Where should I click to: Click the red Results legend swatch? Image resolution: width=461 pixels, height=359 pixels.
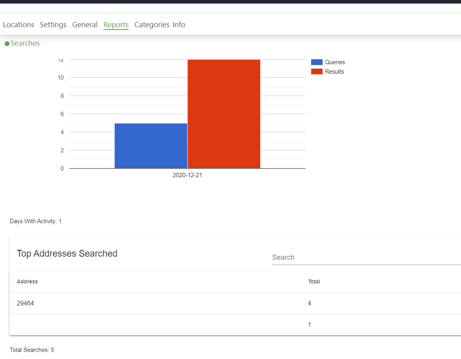pos(317,72)
